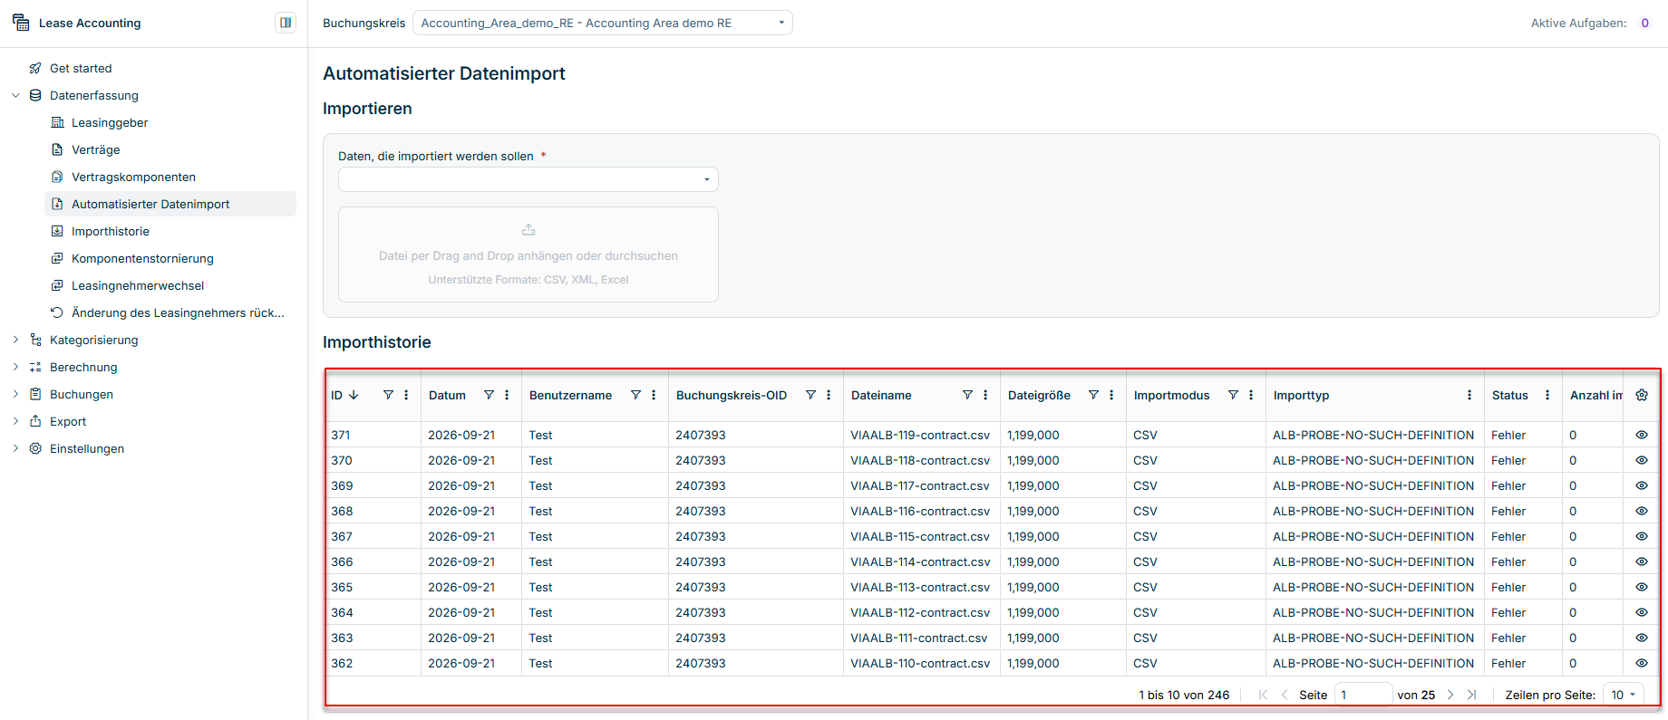Expand the Berechnung section
The image size is (1668, 720).
15,367
